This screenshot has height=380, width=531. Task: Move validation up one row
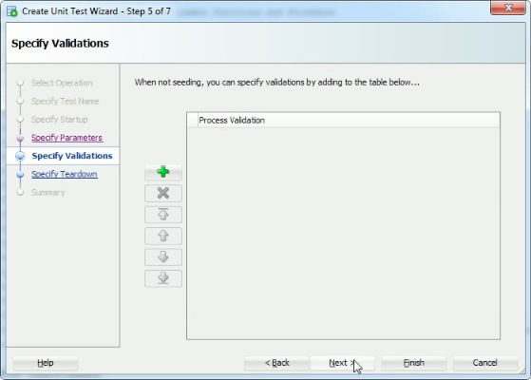click(162, 236)
